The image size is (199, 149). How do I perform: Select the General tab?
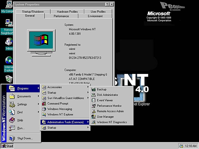(x=30, y=16)
